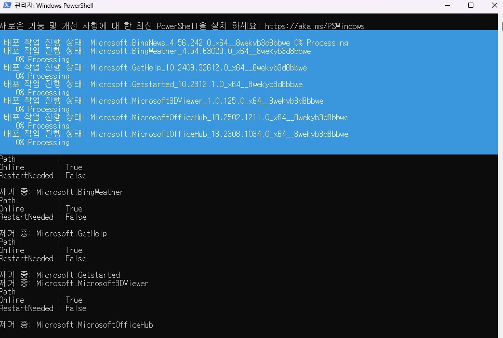Click the '관리자: Windows PowerShell' title text
This screenshot has height=338, width=503.
[54, 6]
